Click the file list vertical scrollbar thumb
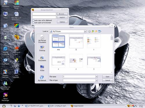The image size is (145, 108). [x=111, y=38]
